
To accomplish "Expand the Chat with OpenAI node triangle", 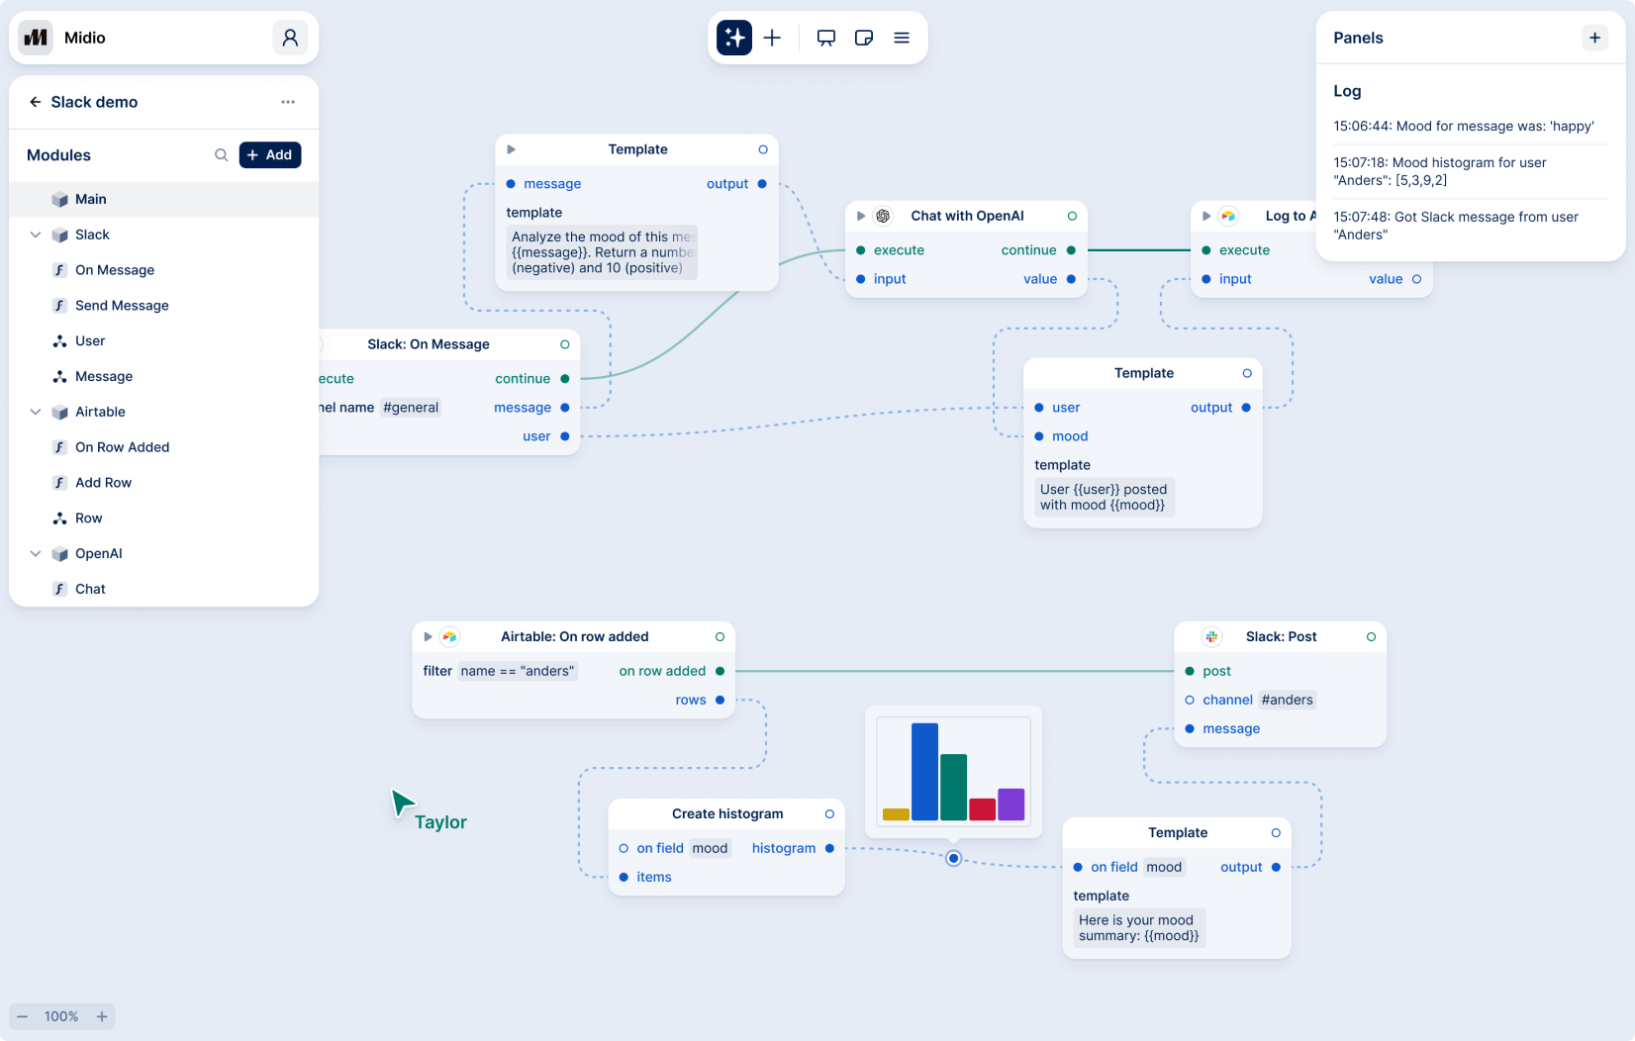I will pyautogui.click(x=861, y=216).
